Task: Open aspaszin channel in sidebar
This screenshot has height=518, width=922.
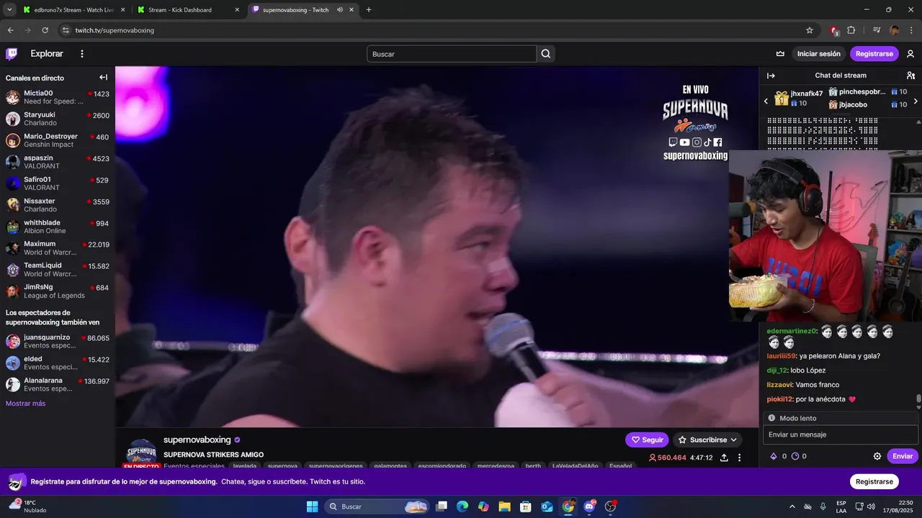Action: pos(58,162)
